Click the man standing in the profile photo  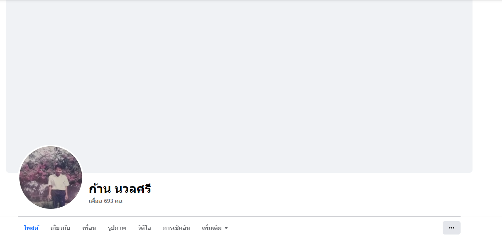click(58, 185)
